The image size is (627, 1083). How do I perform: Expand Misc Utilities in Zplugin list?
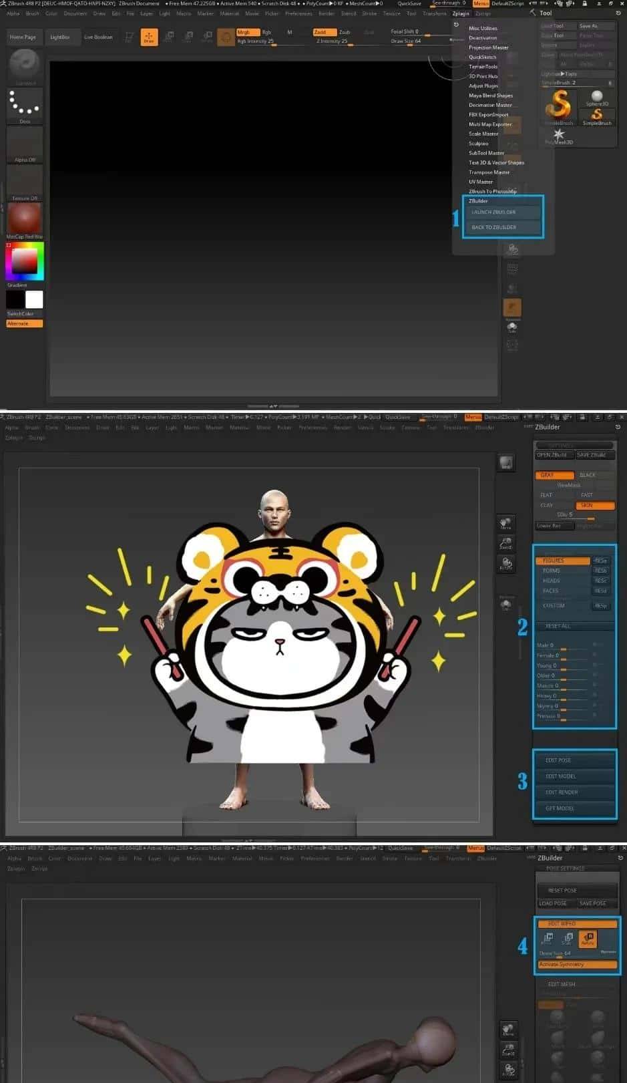coord(483,28)
